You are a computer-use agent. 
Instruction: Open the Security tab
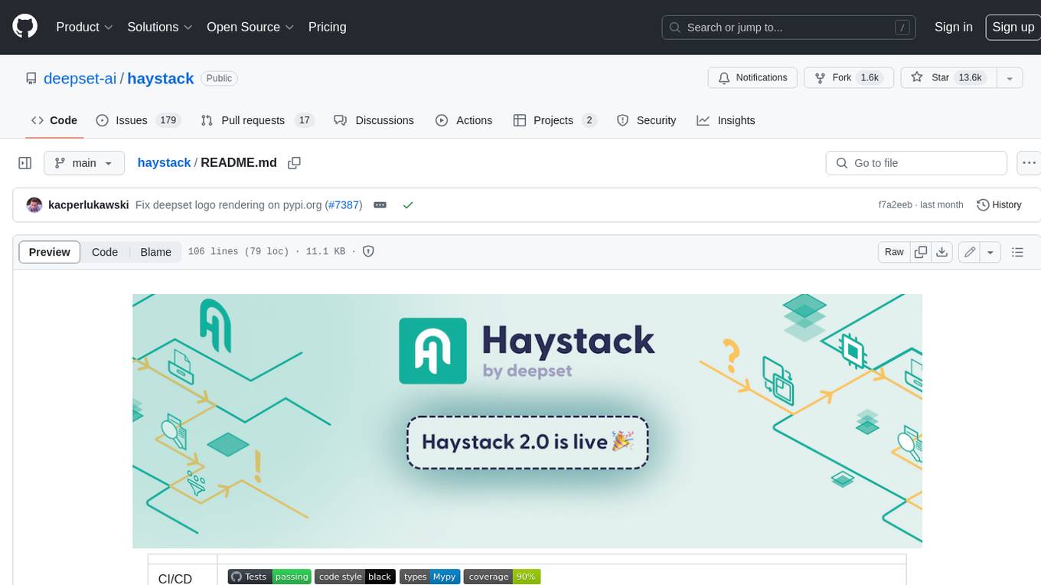(646, 120)
